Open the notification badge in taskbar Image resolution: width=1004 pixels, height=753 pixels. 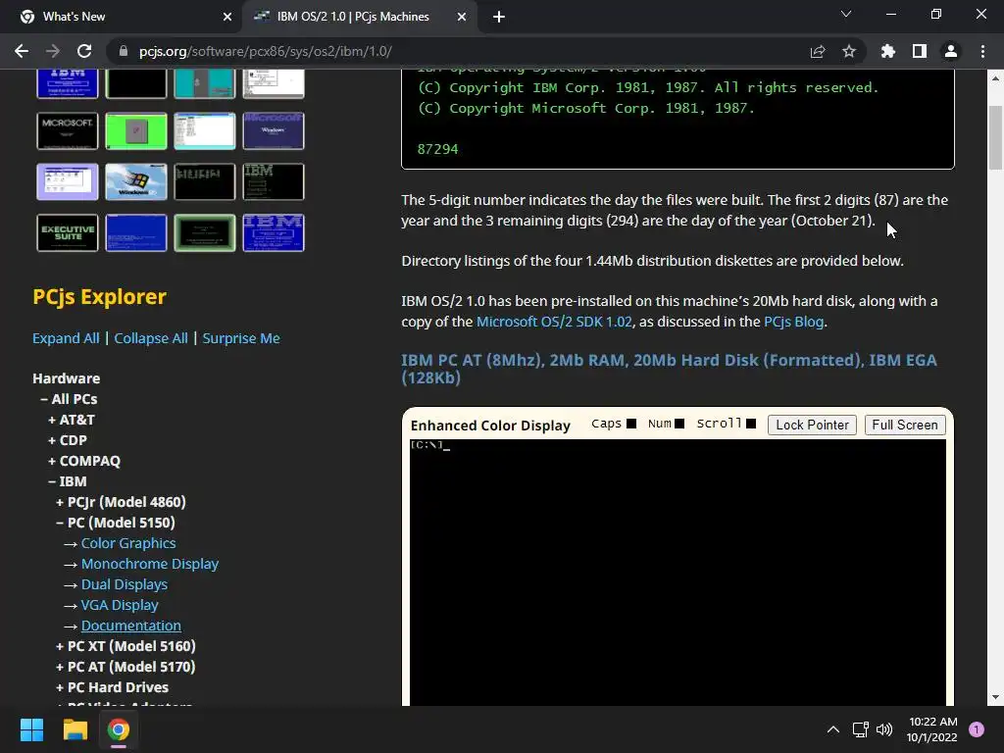[x=977, y=729]
